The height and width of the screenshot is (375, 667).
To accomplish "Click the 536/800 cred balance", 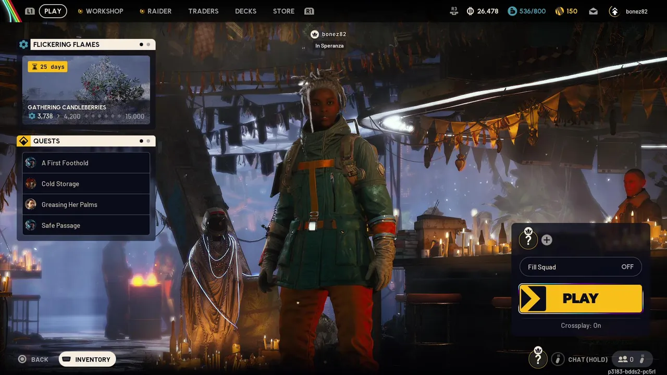I will pyautogui.click(x=533, y=11).
